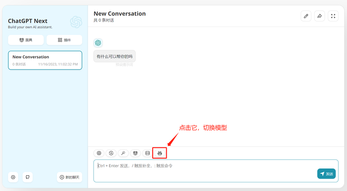Select the New Conversation item in sidebar
The image size is (347, 191).
(x=45, y=60)
